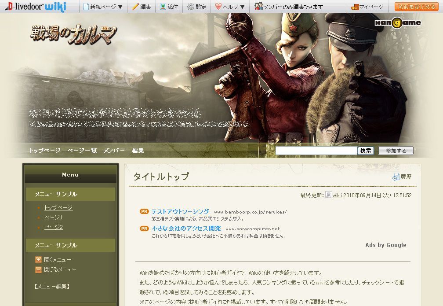Click PR badge beside テストアウトソーシング

coord(144,211)
